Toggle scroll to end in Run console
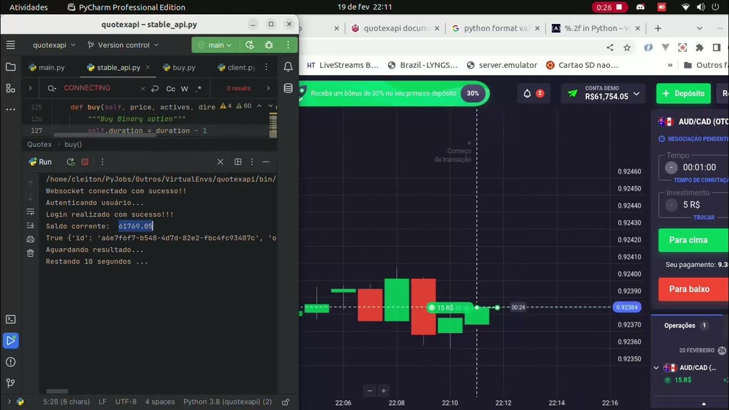Image resolution: width=729 pixels, height=410 pixels. [31, 225]
